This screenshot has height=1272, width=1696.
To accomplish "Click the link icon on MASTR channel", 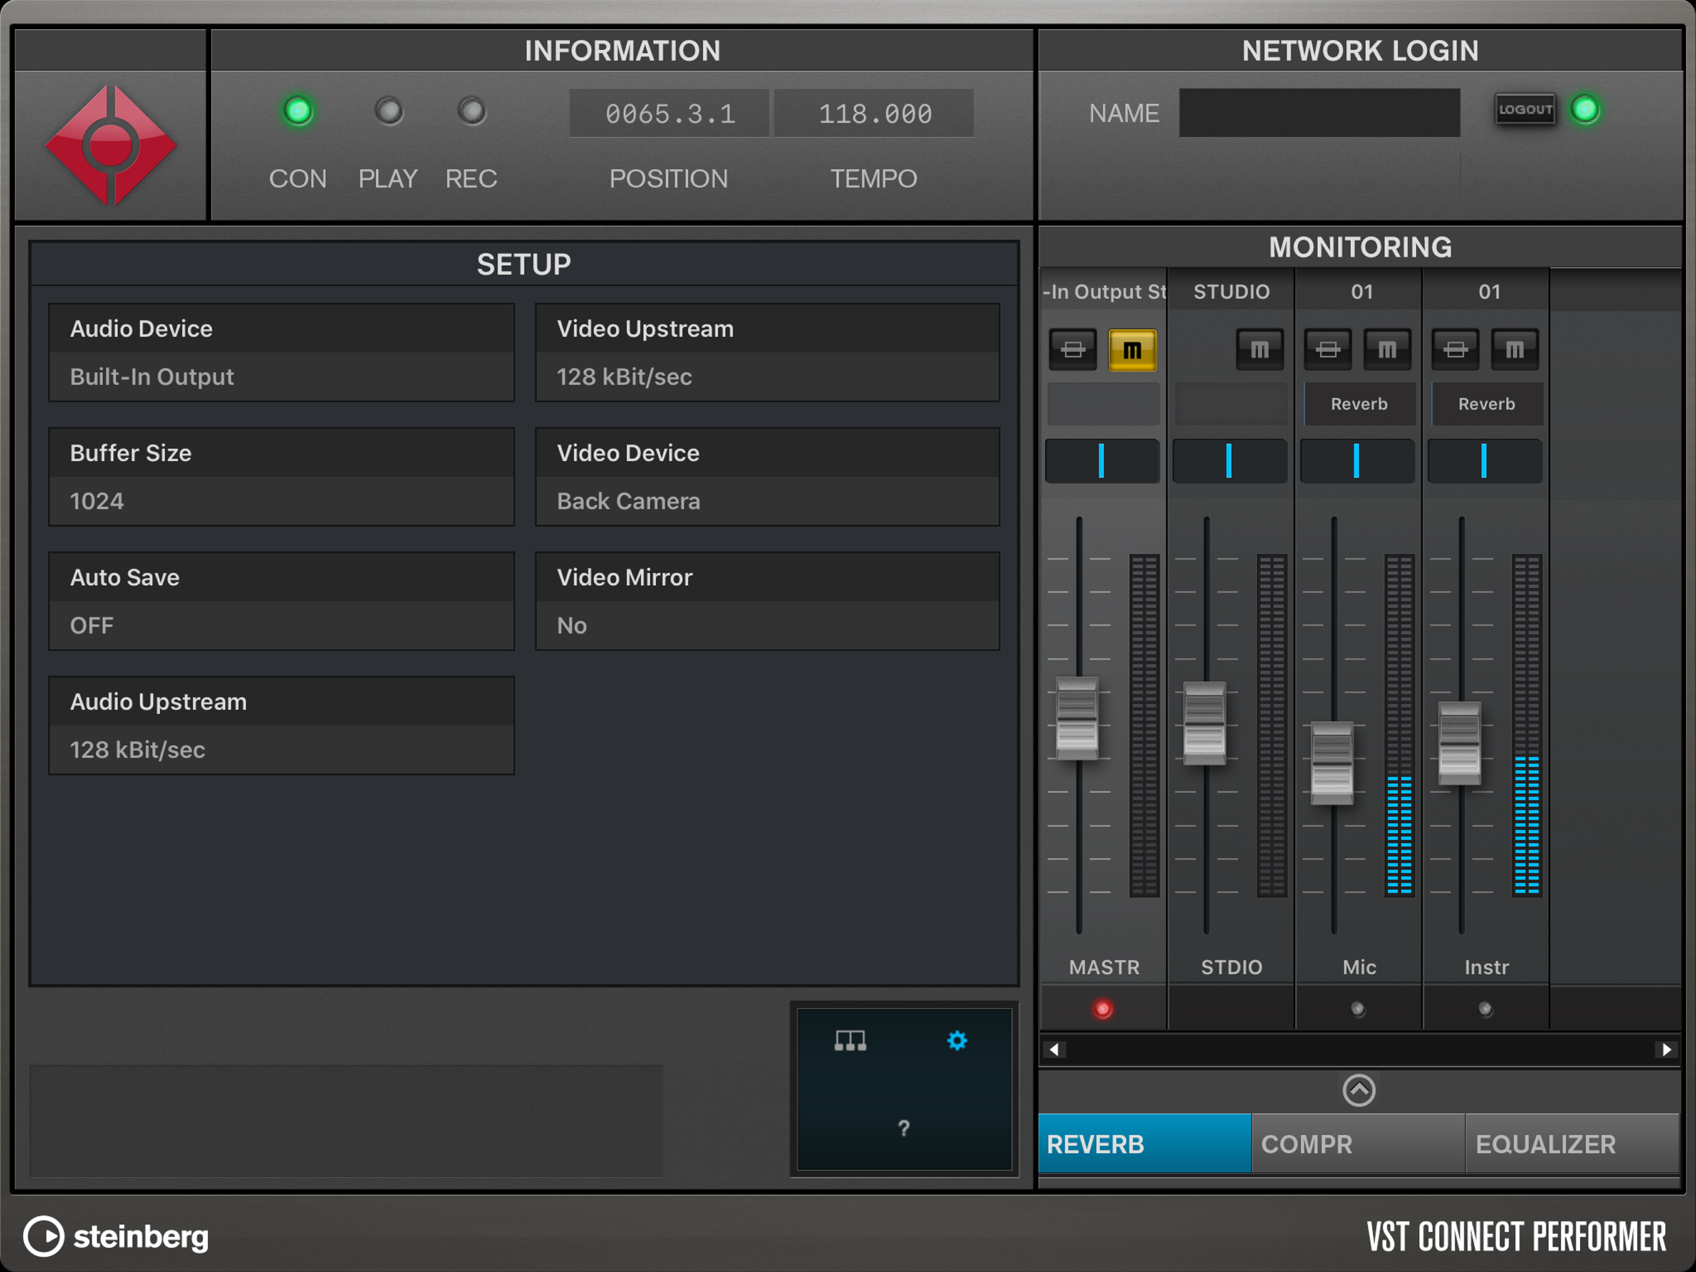I will (1073, 350).
